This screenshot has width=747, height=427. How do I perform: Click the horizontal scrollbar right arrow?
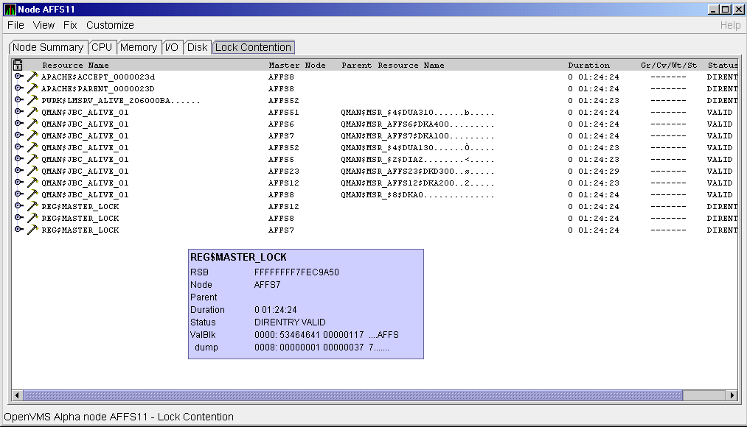(732, 395)
